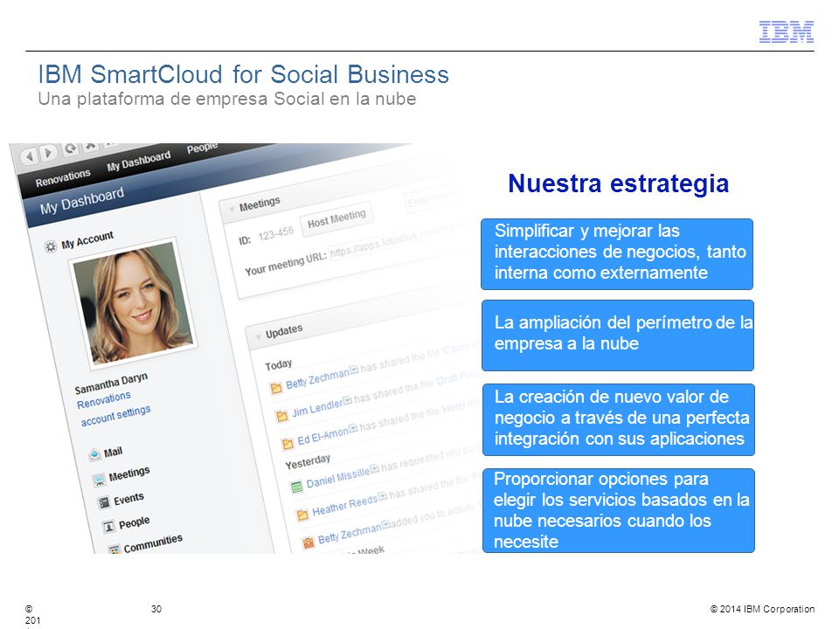
Task: Select the 'Proporcionar opciones para elegir' box
Action: click(x=619, y=510)
